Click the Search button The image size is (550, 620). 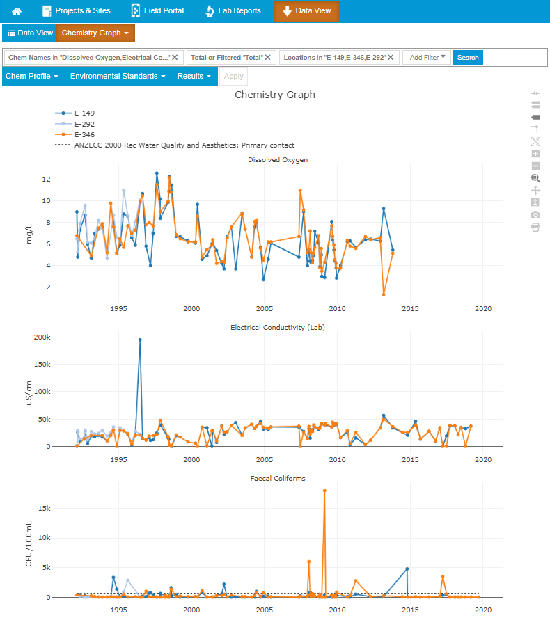467,58
